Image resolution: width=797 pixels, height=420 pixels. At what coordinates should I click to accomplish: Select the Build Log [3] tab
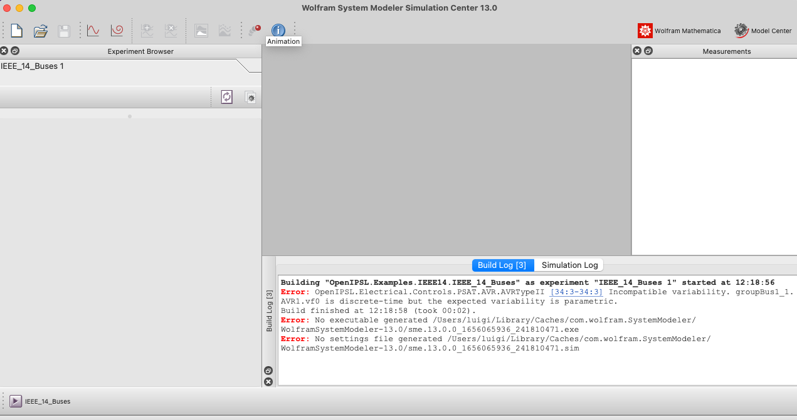pos(502,265)
